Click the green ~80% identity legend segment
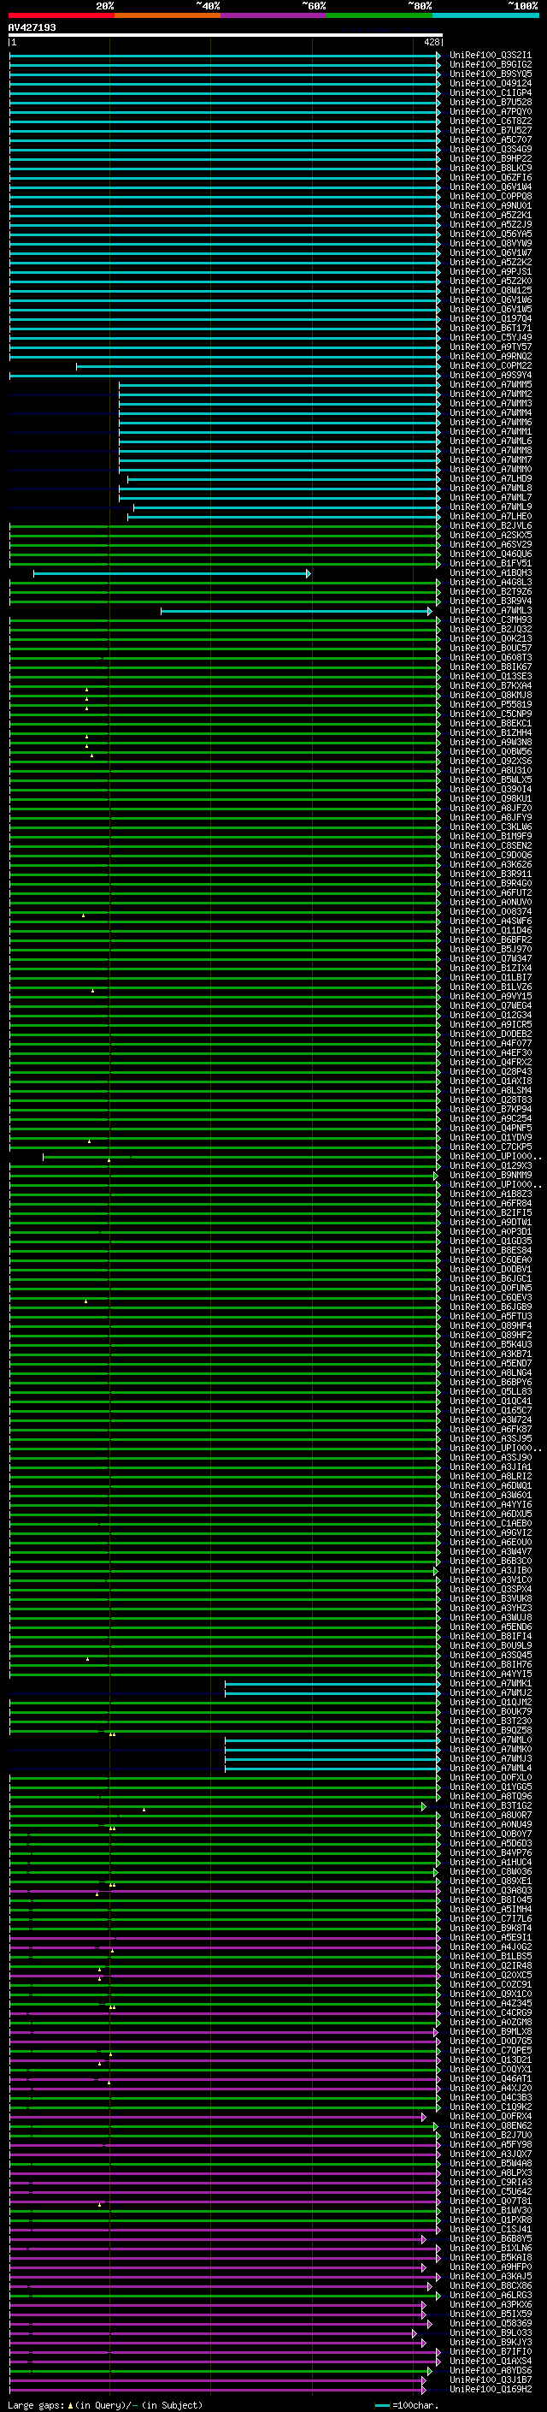The image size is (547, 2412). 379,16
